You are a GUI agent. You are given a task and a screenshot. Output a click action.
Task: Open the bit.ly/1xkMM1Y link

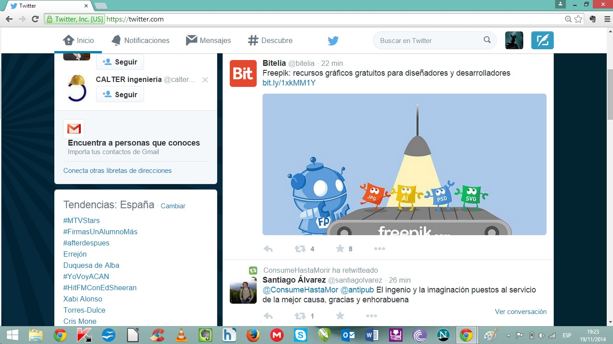tap(289, 83)
